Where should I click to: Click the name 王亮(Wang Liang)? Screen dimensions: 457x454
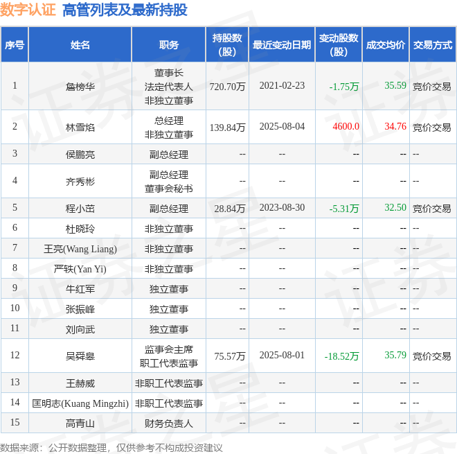80,249
